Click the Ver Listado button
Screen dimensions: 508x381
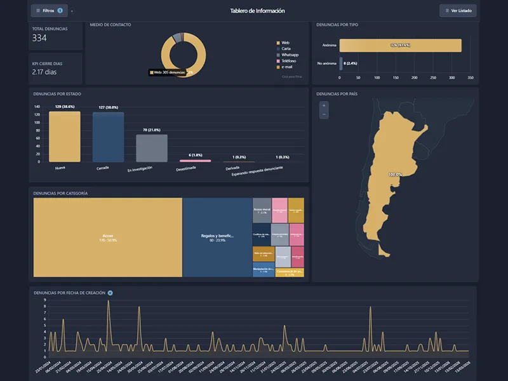coord(458,11)
